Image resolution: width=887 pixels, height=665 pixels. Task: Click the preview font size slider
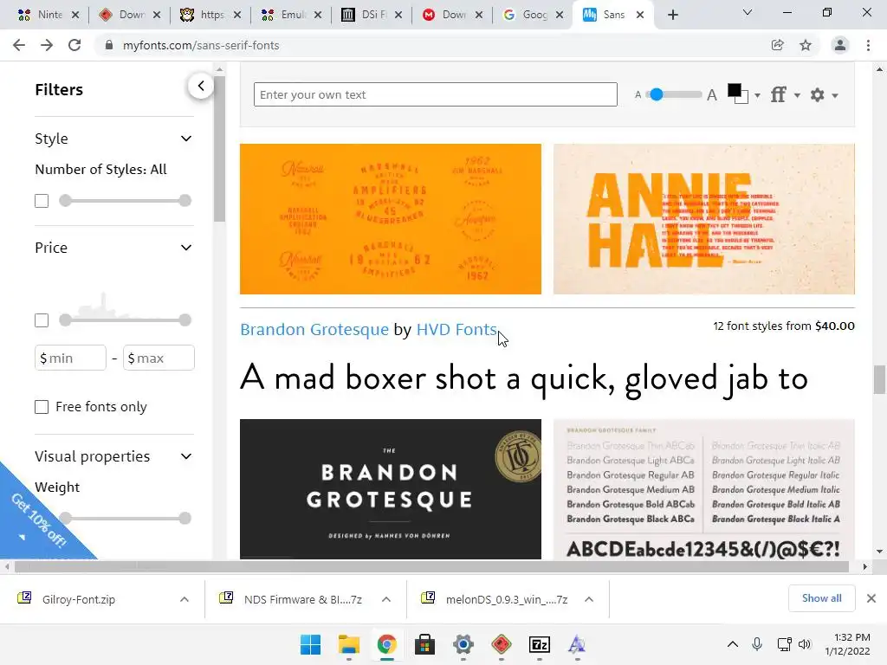(674, 94)
